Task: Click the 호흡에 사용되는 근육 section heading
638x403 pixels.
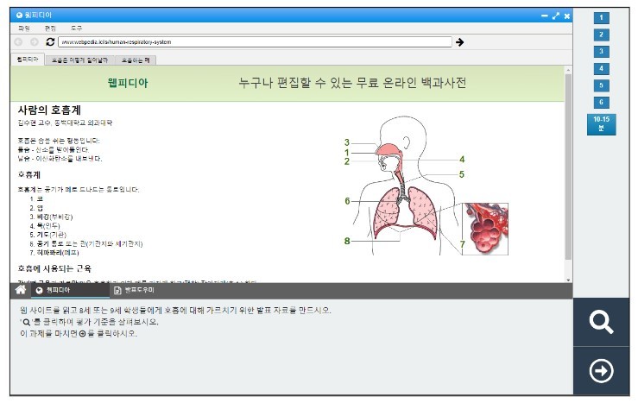Action: [x=54, y=268]
